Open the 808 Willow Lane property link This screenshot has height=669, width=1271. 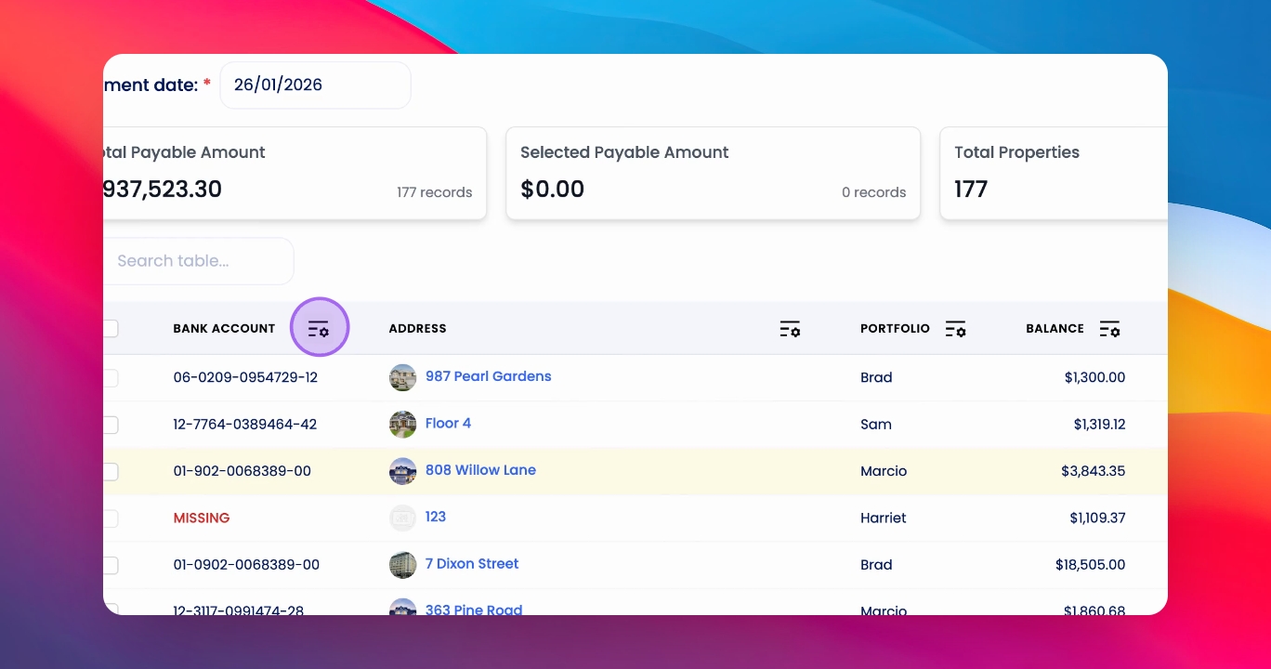pyautogui.click(x=480, y=470)
